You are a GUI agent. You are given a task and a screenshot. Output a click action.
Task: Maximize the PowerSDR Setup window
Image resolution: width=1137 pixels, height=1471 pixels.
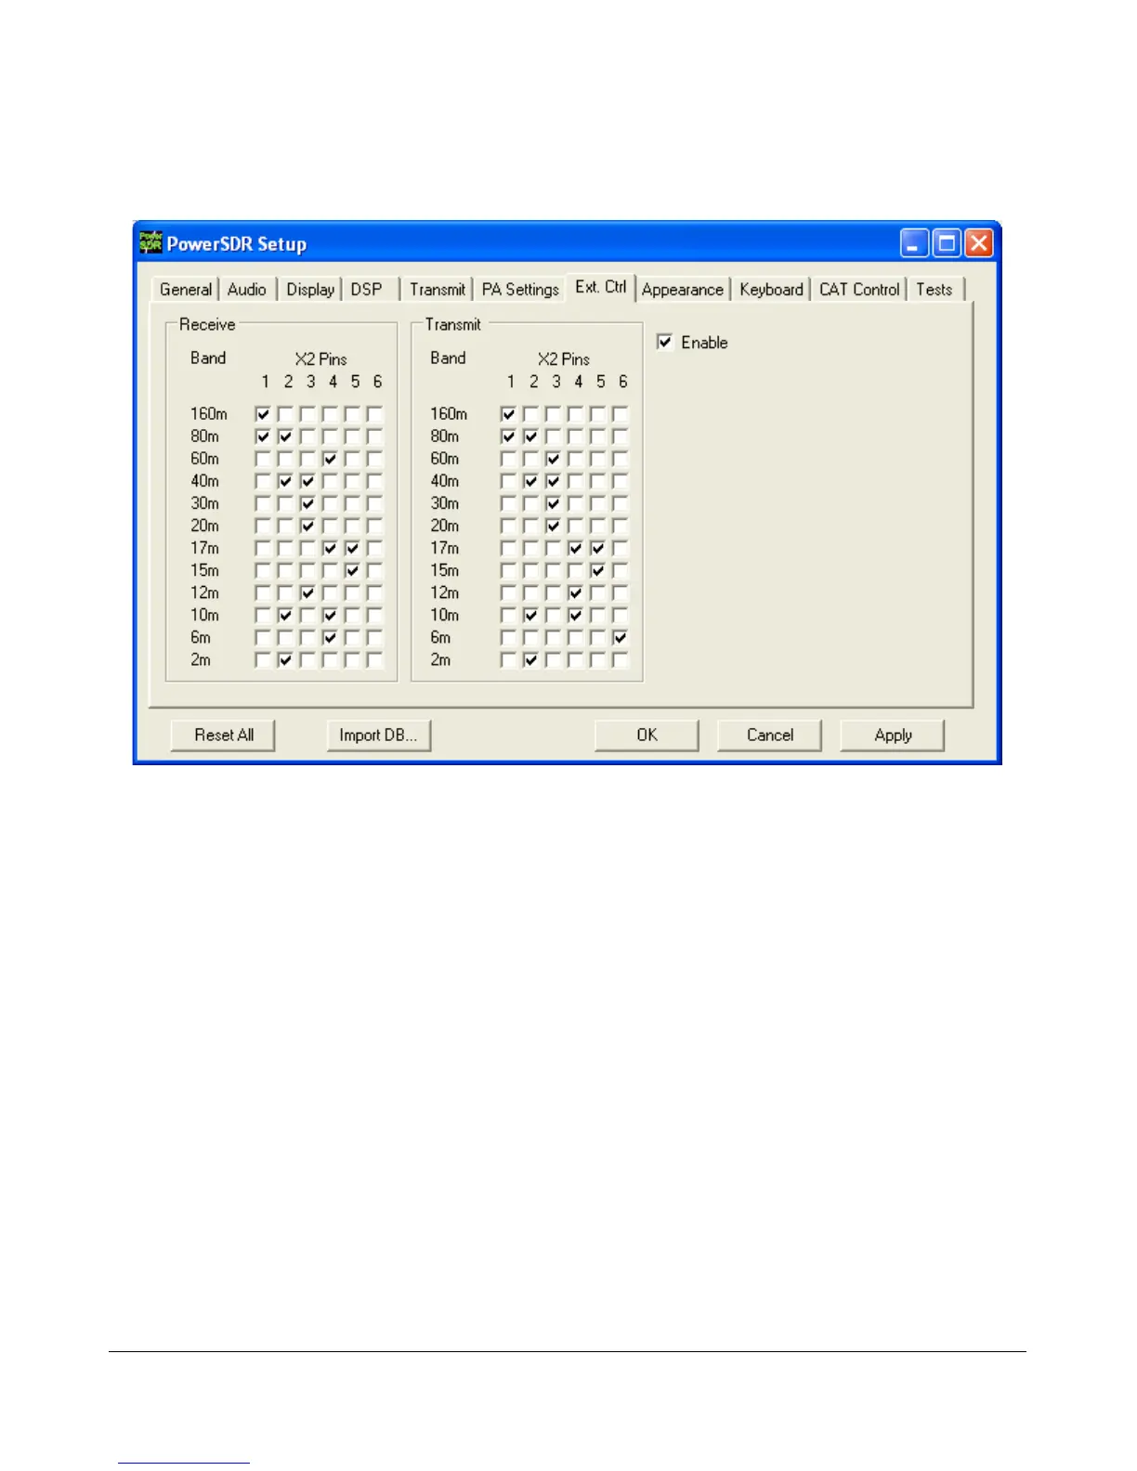tap(947, 243)
